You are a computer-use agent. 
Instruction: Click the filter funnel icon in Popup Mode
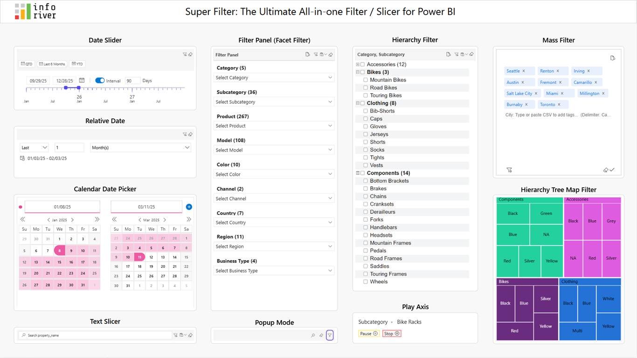(x=330, y=335)
